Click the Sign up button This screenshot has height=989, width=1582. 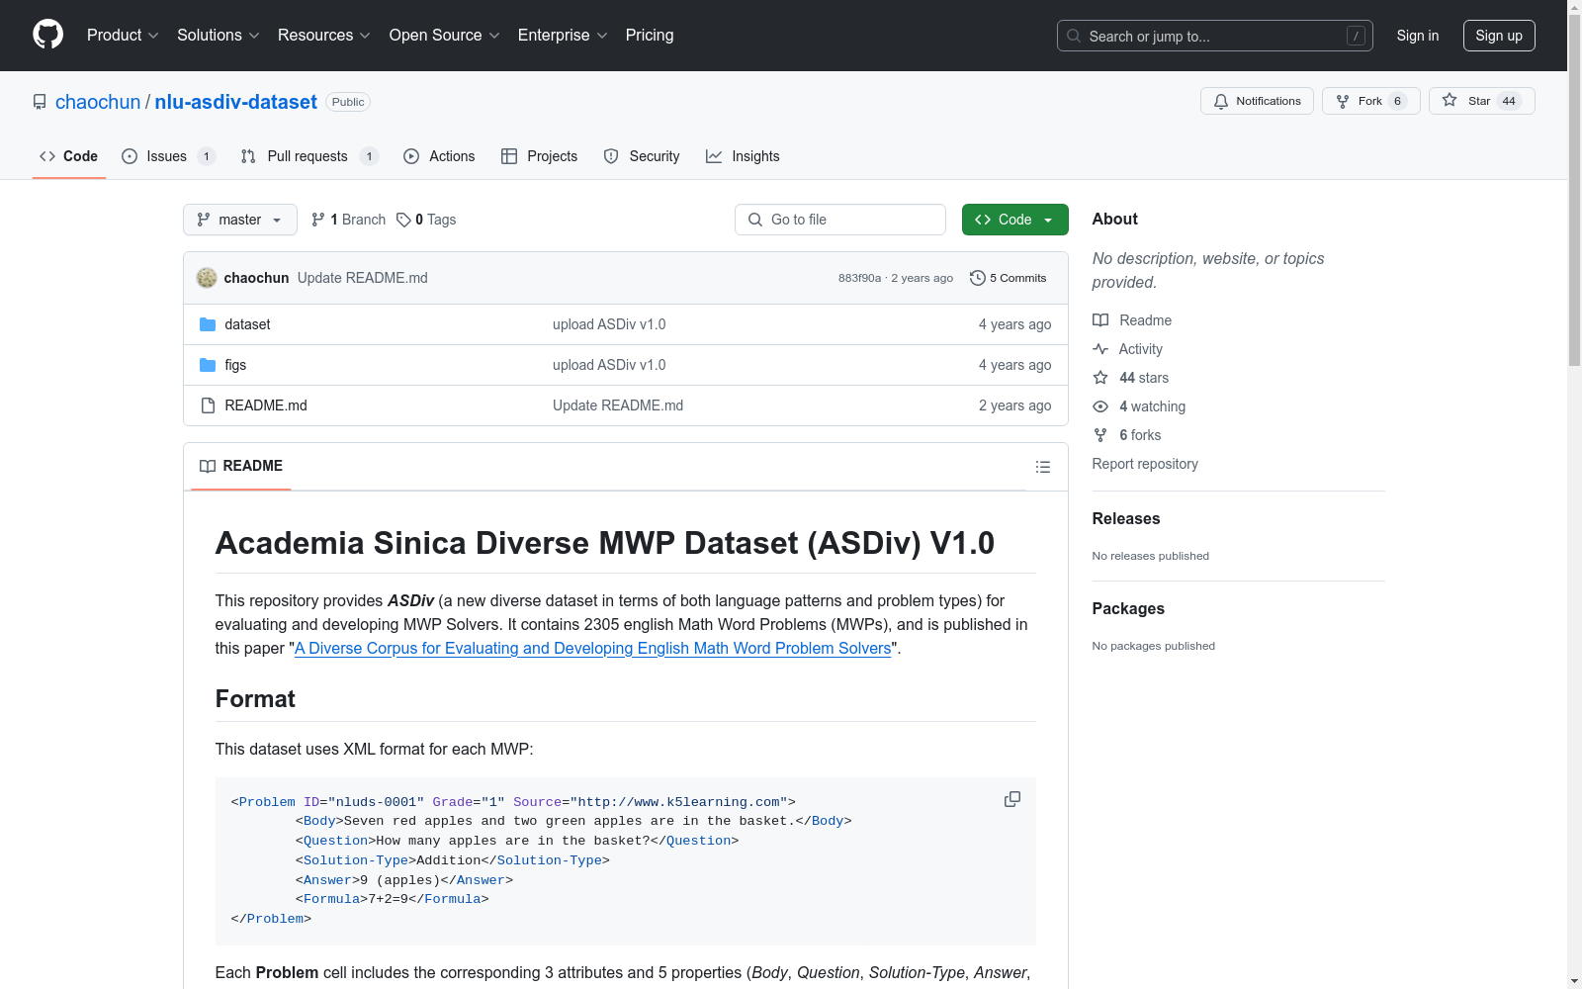click(x=1499, y=36)
